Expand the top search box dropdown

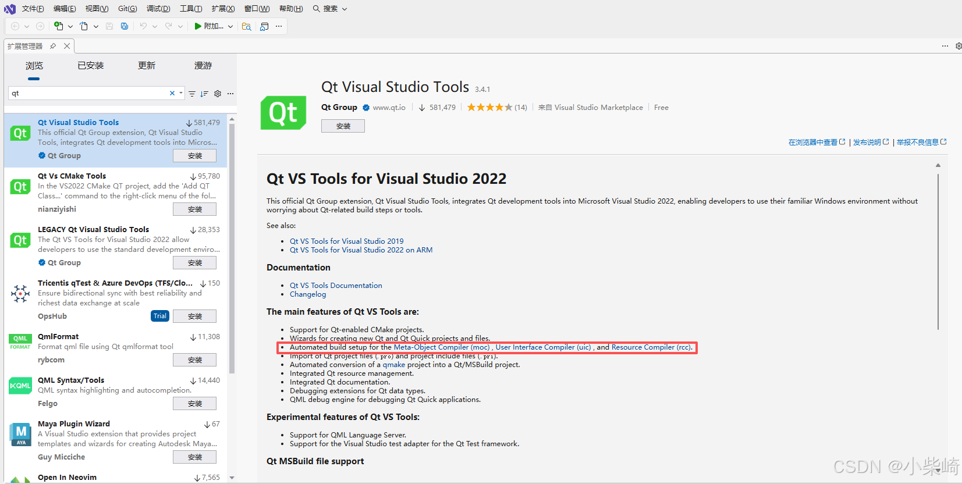(345, 9)
